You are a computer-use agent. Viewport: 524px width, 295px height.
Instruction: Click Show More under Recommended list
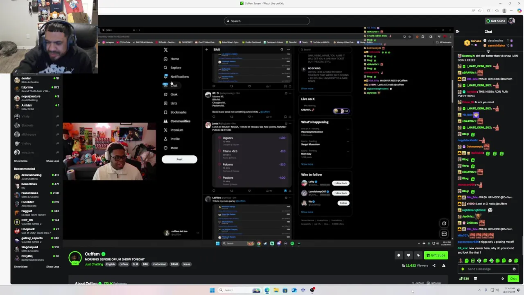click(21, 267)
